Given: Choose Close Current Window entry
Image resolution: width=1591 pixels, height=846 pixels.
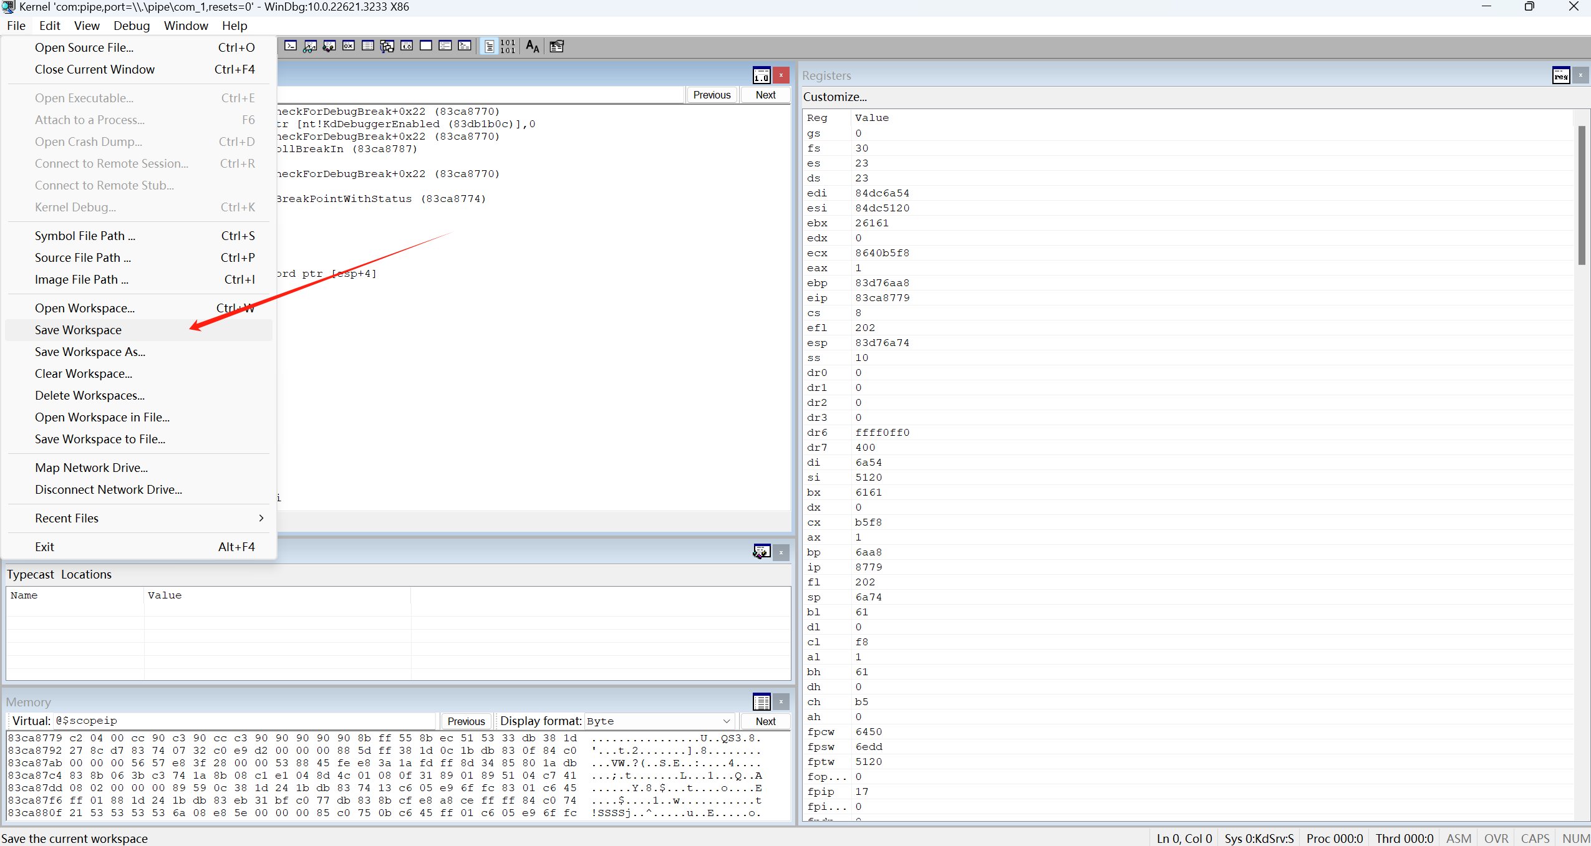Looking at the screenshot, I should pyautogui.click(x=139, y=69).
